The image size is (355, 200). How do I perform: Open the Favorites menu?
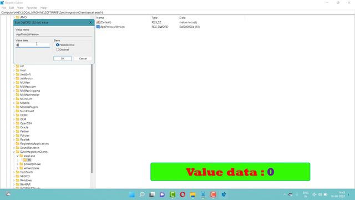coord(32,8)
